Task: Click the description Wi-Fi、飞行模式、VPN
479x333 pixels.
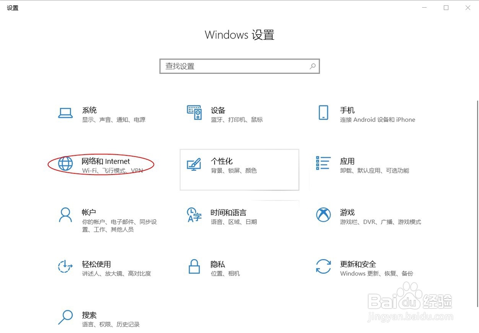Action: [x=113, y=170]
